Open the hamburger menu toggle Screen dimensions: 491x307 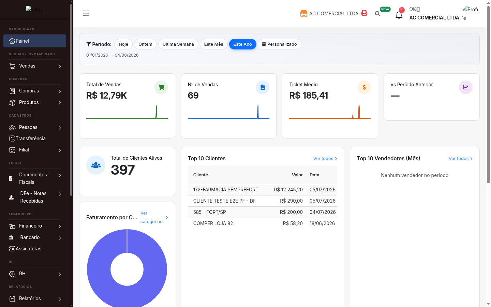tap(86, 13)
